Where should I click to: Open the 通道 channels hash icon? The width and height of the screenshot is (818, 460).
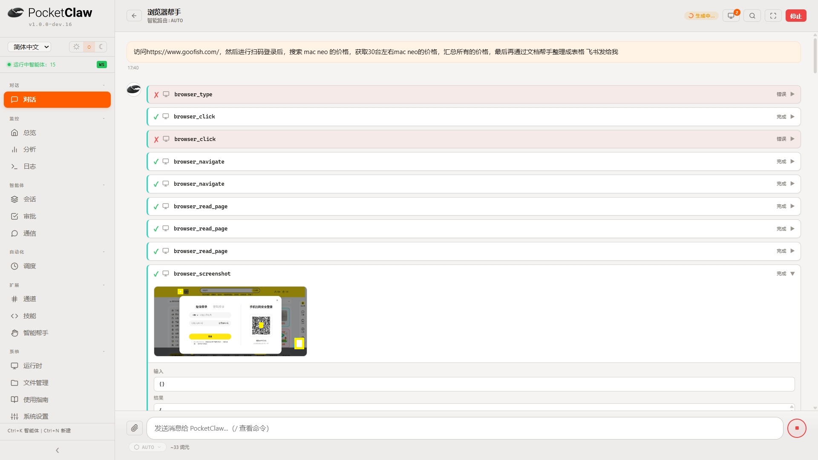pyautogui.click(x=14, y=299)
